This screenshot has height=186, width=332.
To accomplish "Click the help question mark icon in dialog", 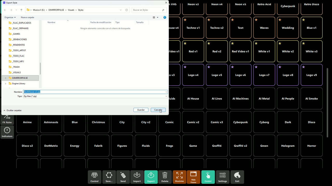I will pyautogui.click(x=165, y=17).
